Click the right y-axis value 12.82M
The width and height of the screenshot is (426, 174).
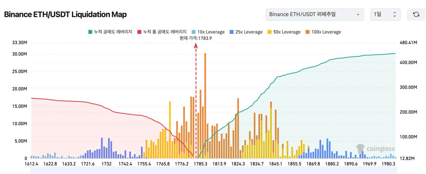pos(407,158)
